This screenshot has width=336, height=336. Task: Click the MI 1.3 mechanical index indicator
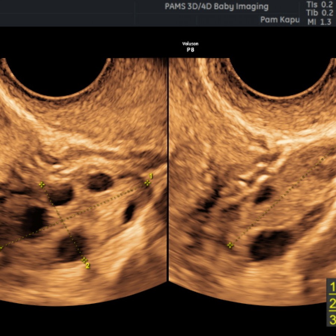[321, 22]
